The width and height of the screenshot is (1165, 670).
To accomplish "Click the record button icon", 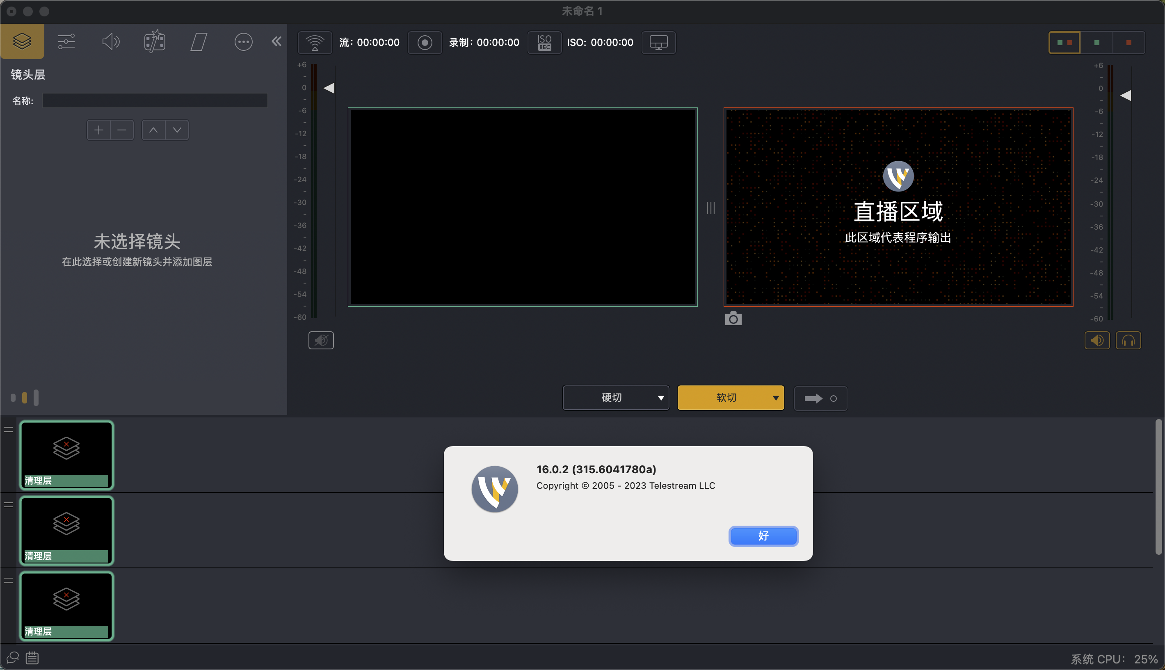I will pos(425,42).
